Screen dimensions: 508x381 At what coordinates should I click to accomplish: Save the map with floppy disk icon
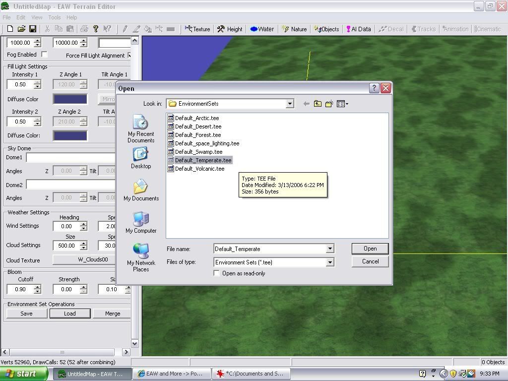[x=33, y=29]
